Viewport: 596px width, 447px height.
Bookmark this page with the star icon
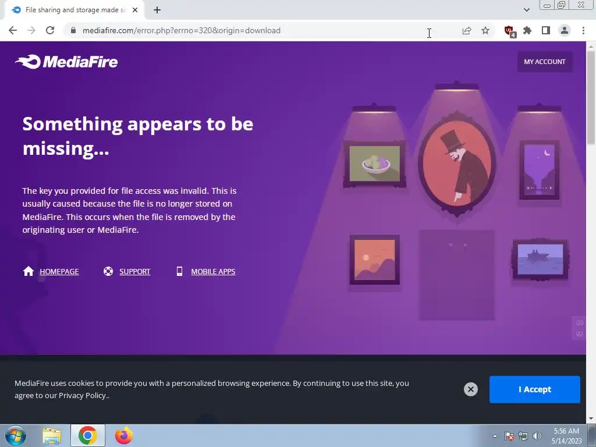485,30
